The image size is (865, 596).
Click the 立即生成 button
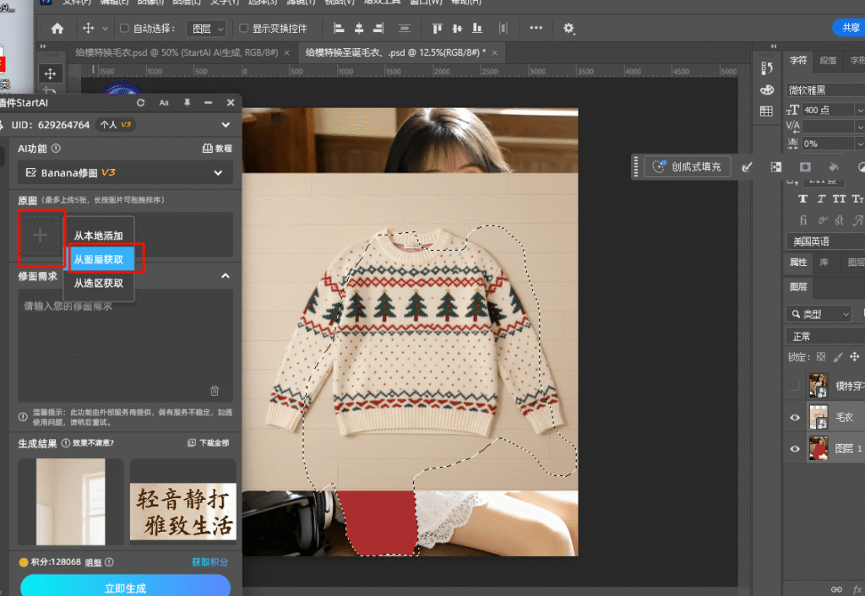[125, 588]
